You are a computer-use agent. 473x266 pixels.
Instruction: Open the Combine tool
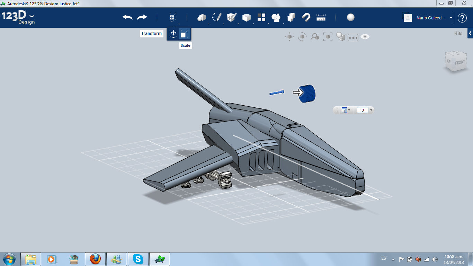click(291, 17)
